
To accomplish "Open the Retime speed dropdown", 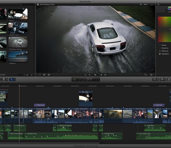I will [162, 79].
